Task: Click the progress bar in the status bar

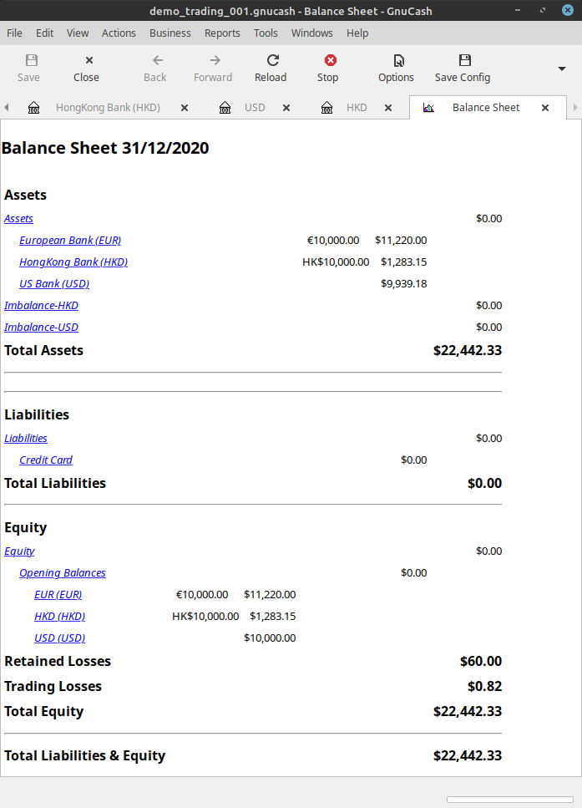Action: click(509, 800)
